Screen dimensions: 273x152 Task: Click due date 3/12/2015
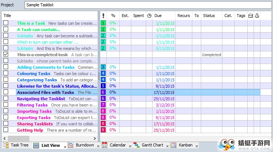165,105
